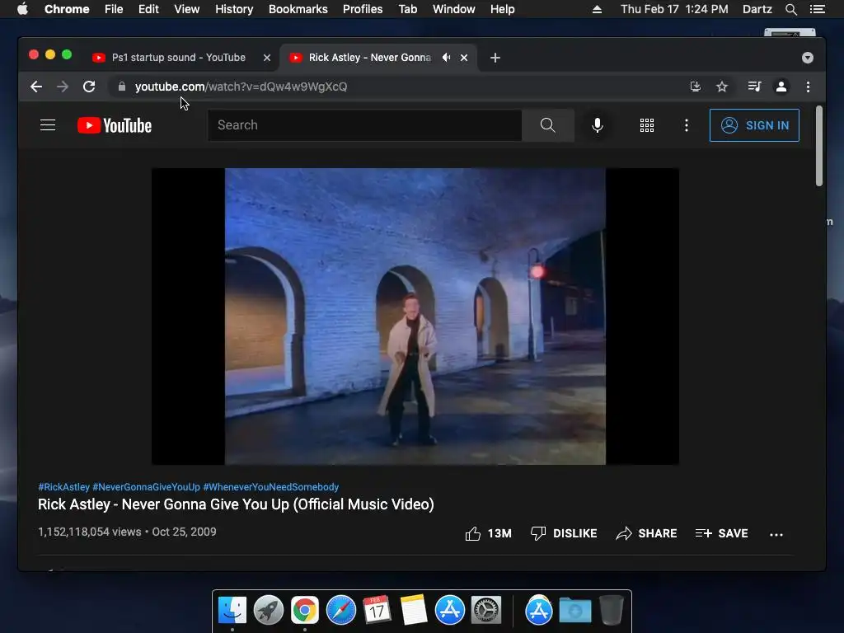Open Calendar from the Dock
Screen dimensions: 844x633
377,611
